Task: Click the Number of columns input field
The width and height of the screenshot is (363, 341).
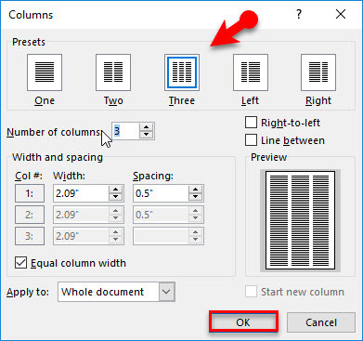Action: [125, 131]
